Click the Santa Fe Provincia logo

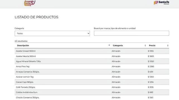pos(161,3)
